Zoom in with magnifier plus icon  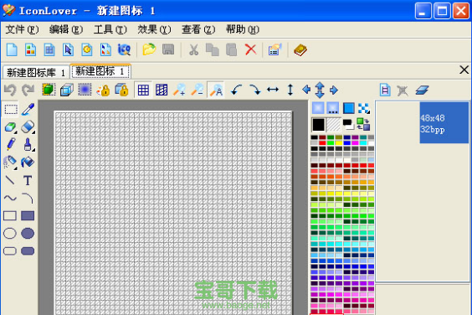coord(179,90)
